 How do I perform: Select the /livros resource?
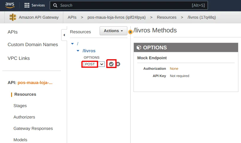pos(89,51)
